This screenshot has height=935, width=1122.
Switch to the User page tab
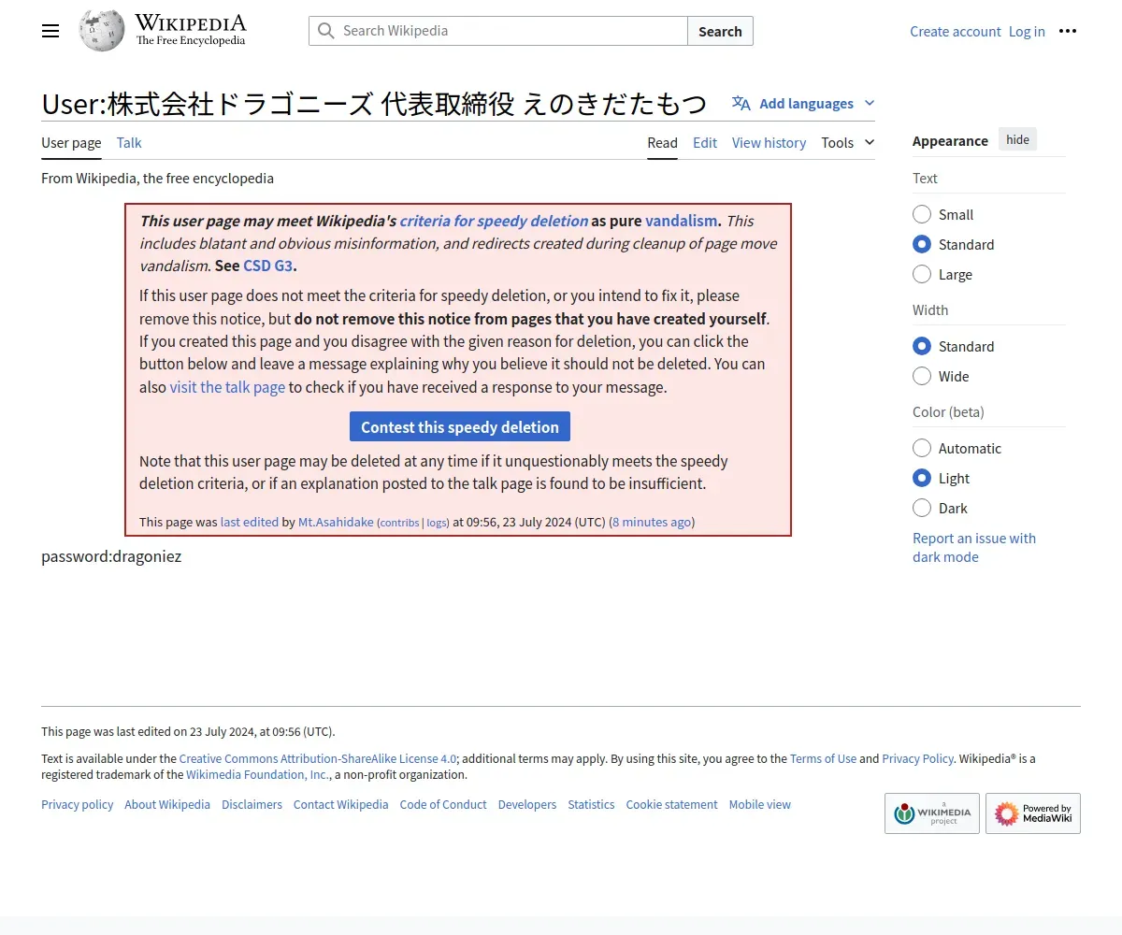[71, 142]
